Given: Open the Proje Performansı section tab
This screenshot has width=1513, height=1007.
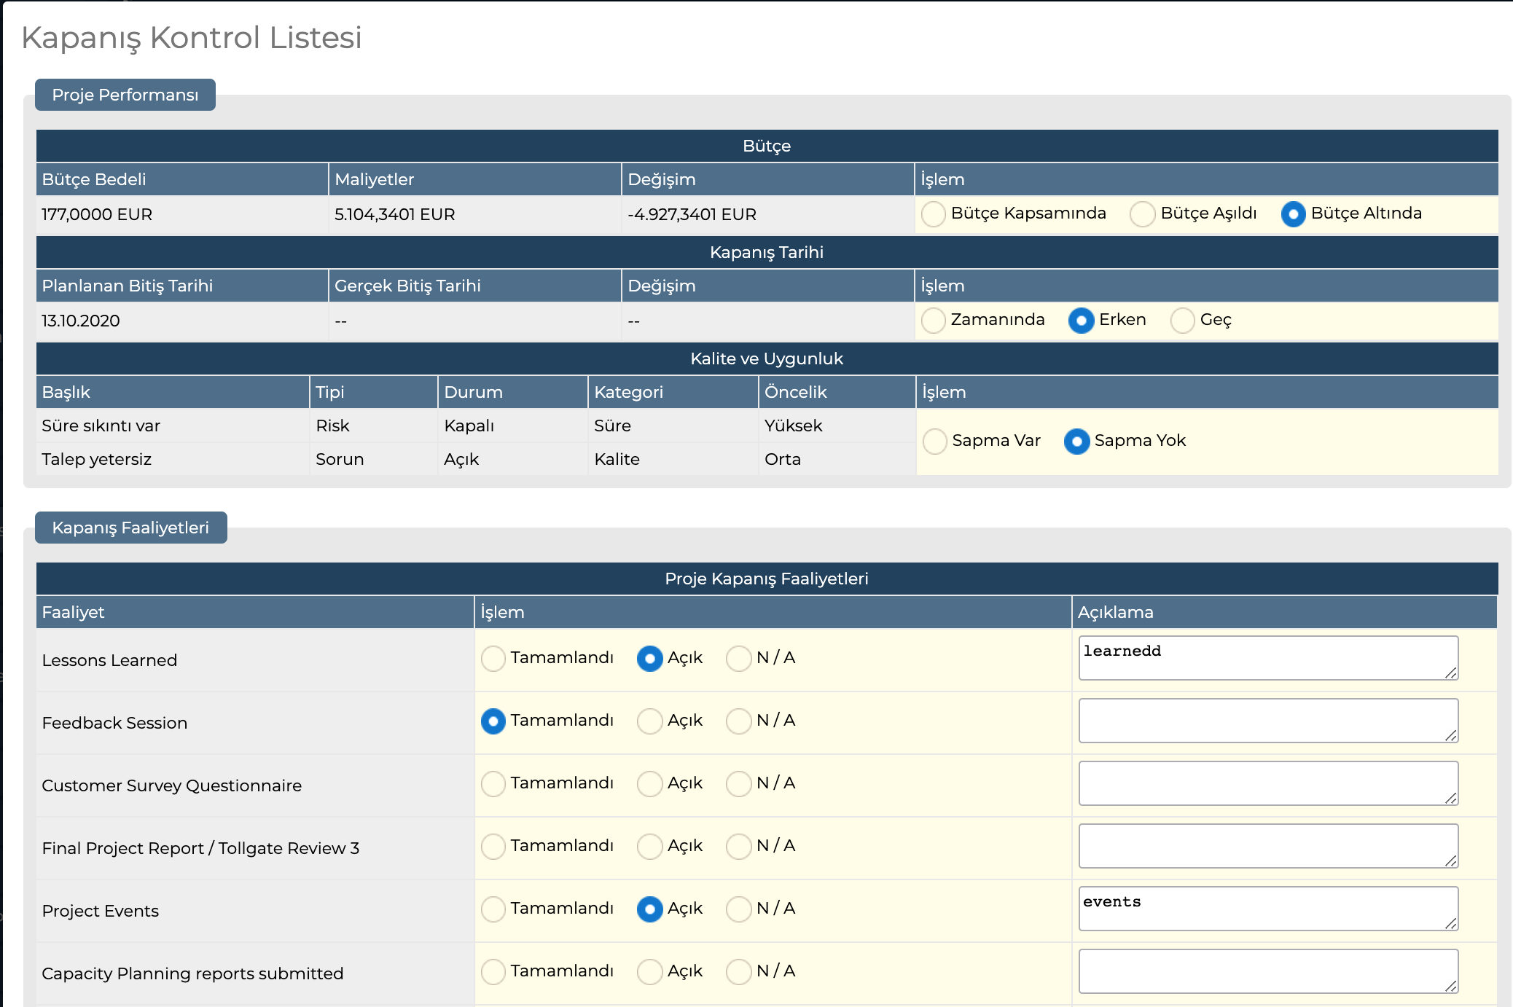Looking at the screenshot, I should coord(125,95).
